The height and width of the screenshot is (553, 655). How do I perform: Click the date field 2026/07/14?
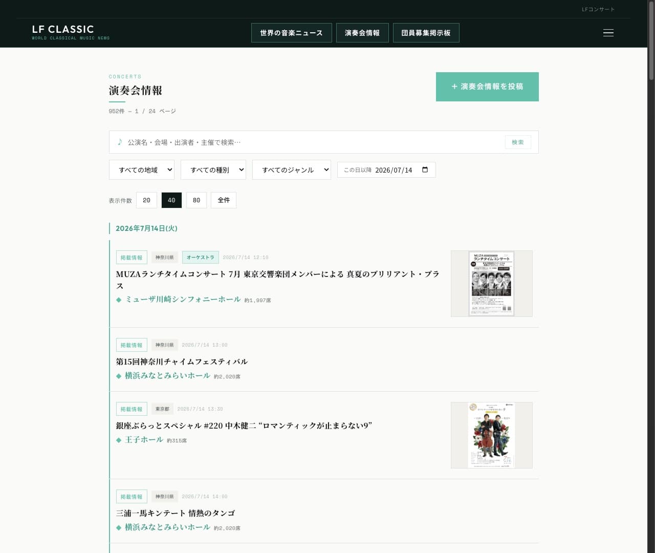386,170
